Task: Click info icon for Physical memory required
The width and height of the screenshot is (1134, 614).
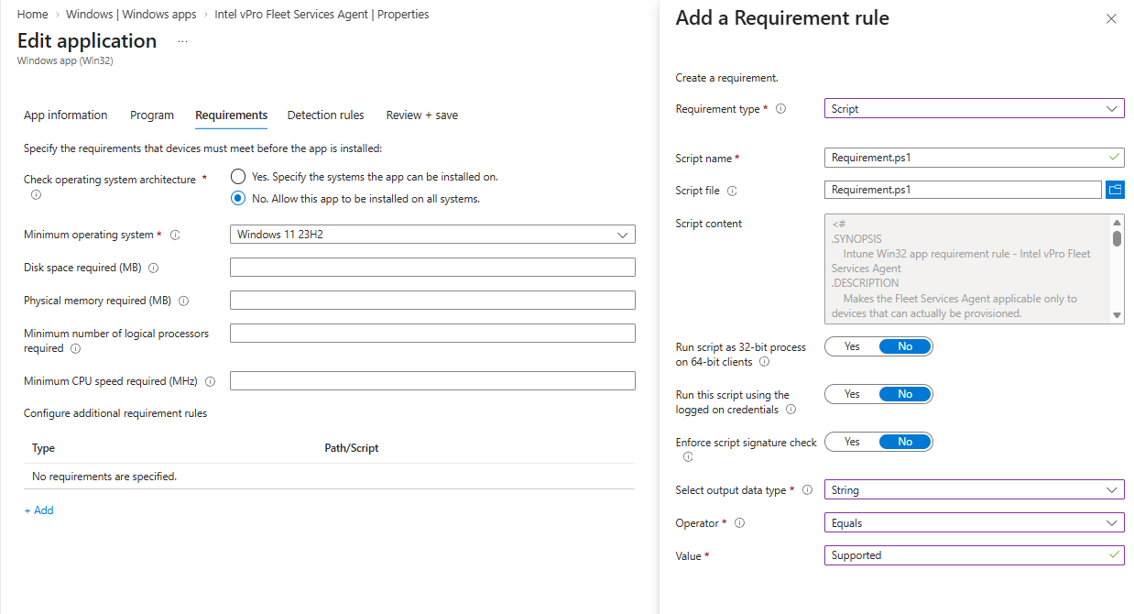Action: pos(183,301)
